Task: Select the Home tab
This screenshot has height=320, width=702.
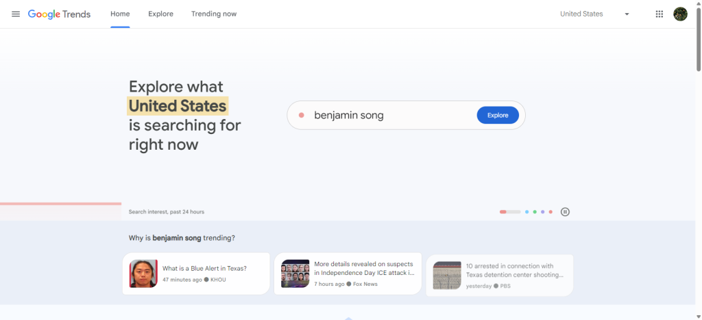Action: click(x=120, y=14)
